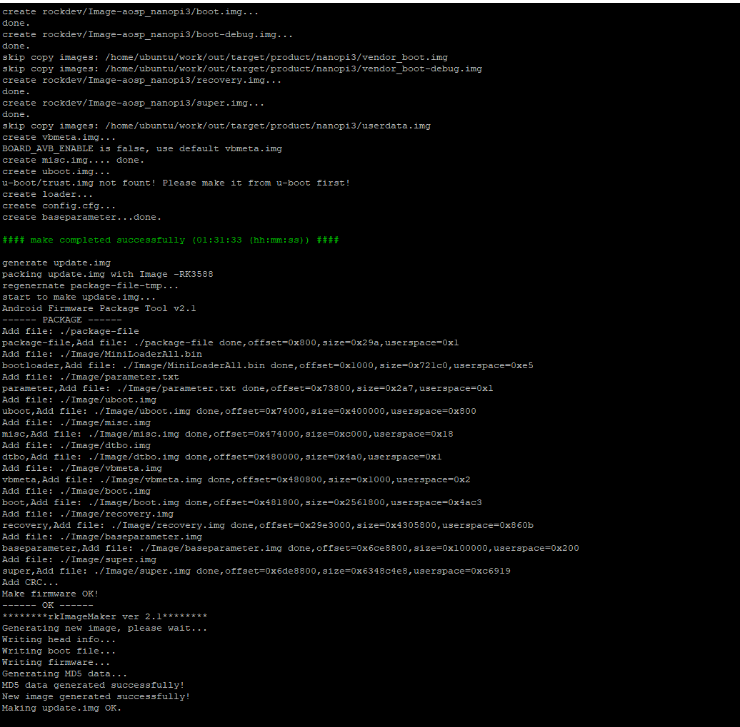Screen dimensions: 740x727
Task: Click 'New image generated successfully!' text
Action: pyautogui.click(x=96, y=696)
